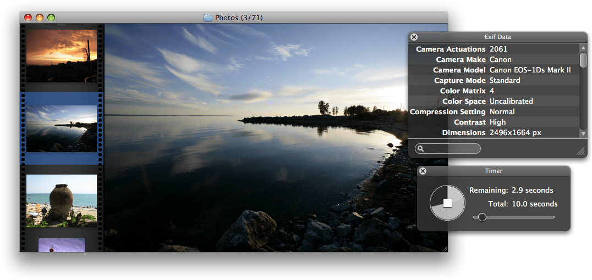This screenshot has width=592, height=280.
Task: Select the Contrast row
Action: (494, 122)
